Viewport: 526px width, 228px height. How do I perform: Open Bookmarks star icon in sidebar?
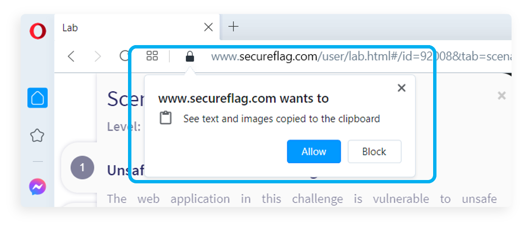37,135
